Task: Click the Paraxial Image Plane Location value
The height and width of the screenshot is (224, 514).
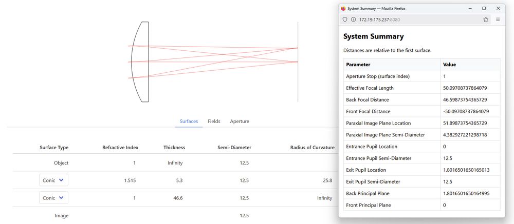Action: pos(465,124)
